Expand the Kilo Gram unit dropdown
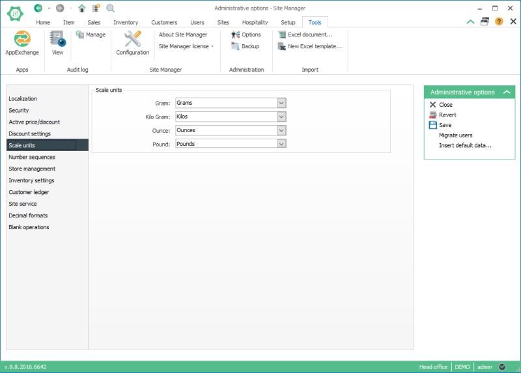 click(x=281, y=117)
